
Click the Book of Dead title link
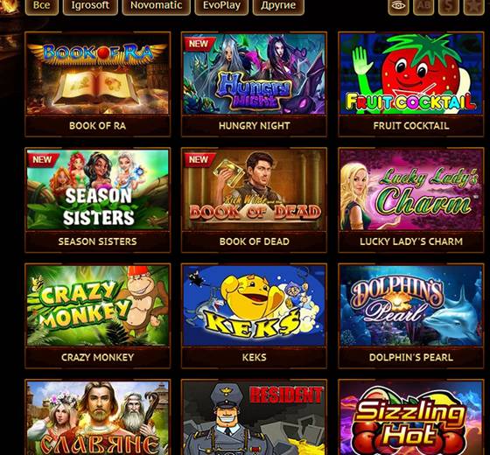254,241
